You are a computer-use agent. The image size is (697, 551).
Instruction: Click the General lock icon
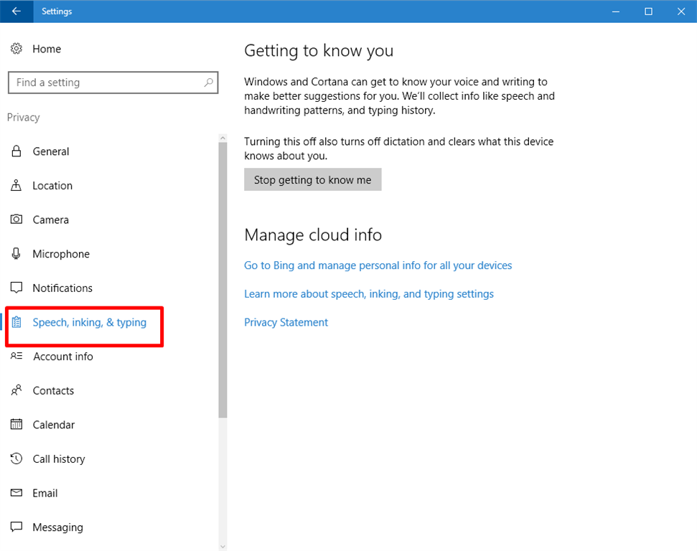(16, 151)
